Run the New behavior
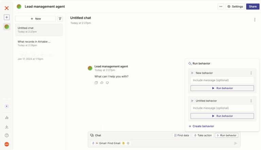Screen dimensions: 261x150 coord(222,88)
